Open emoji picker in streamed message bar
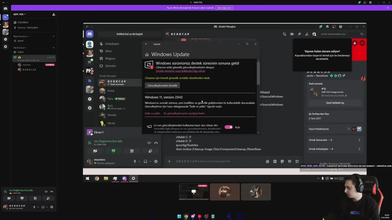392x220 pixels. [289, 161]
